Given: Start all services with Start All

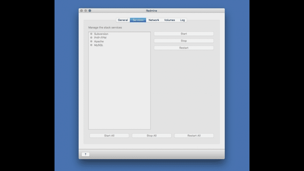Looking at the screenshot, I should (x=109, y=135).
